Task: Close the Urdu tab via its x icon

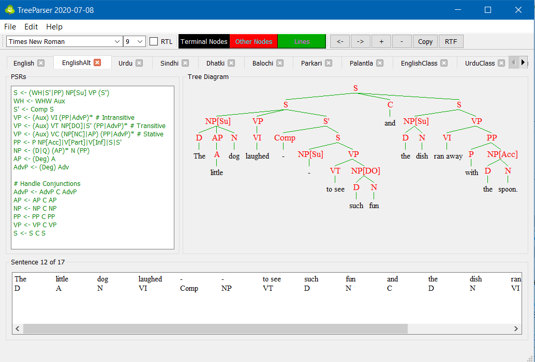Action: (x=139, y=62)
